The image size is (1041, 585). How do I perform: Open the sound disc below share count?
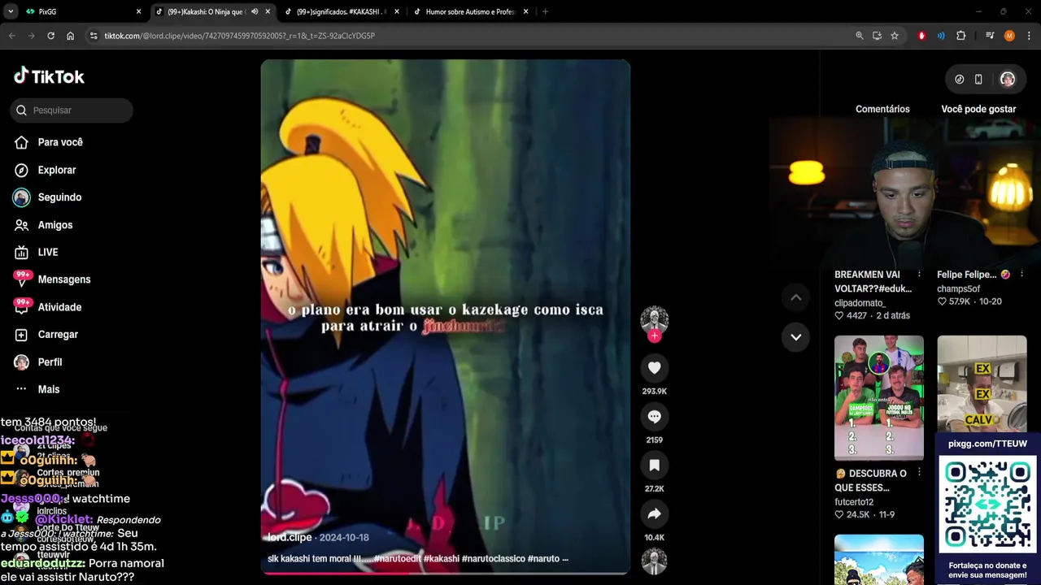pyautogui.click(x=654, y=562)
